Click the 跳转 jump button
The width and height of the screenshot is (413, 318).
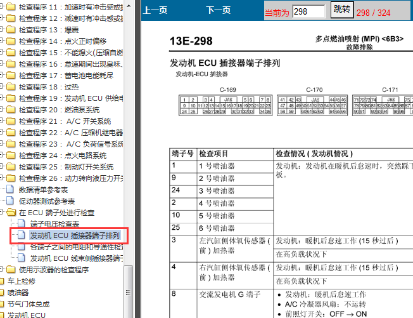click(342, 10)
